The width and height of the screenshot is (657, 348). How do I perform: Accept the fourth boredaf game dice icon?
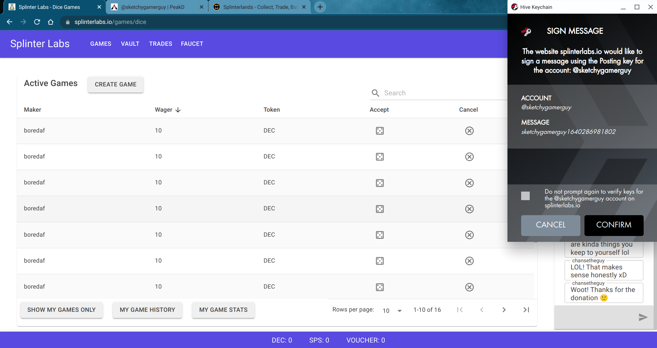(379, 209)
